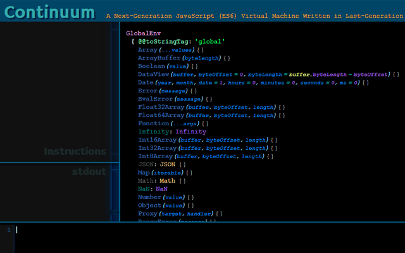Select the Proxy function entry
This screenshot has width=405, height=253.
click(x=148, y=214)
